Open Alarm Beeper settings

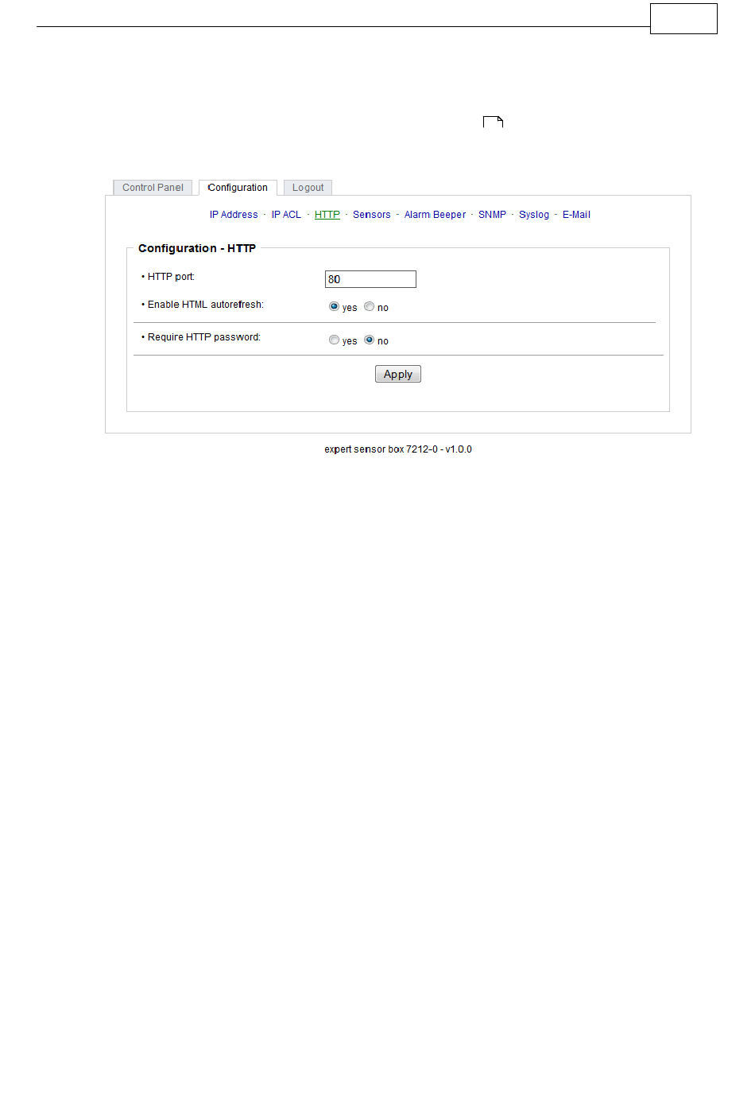coord(435,215)
